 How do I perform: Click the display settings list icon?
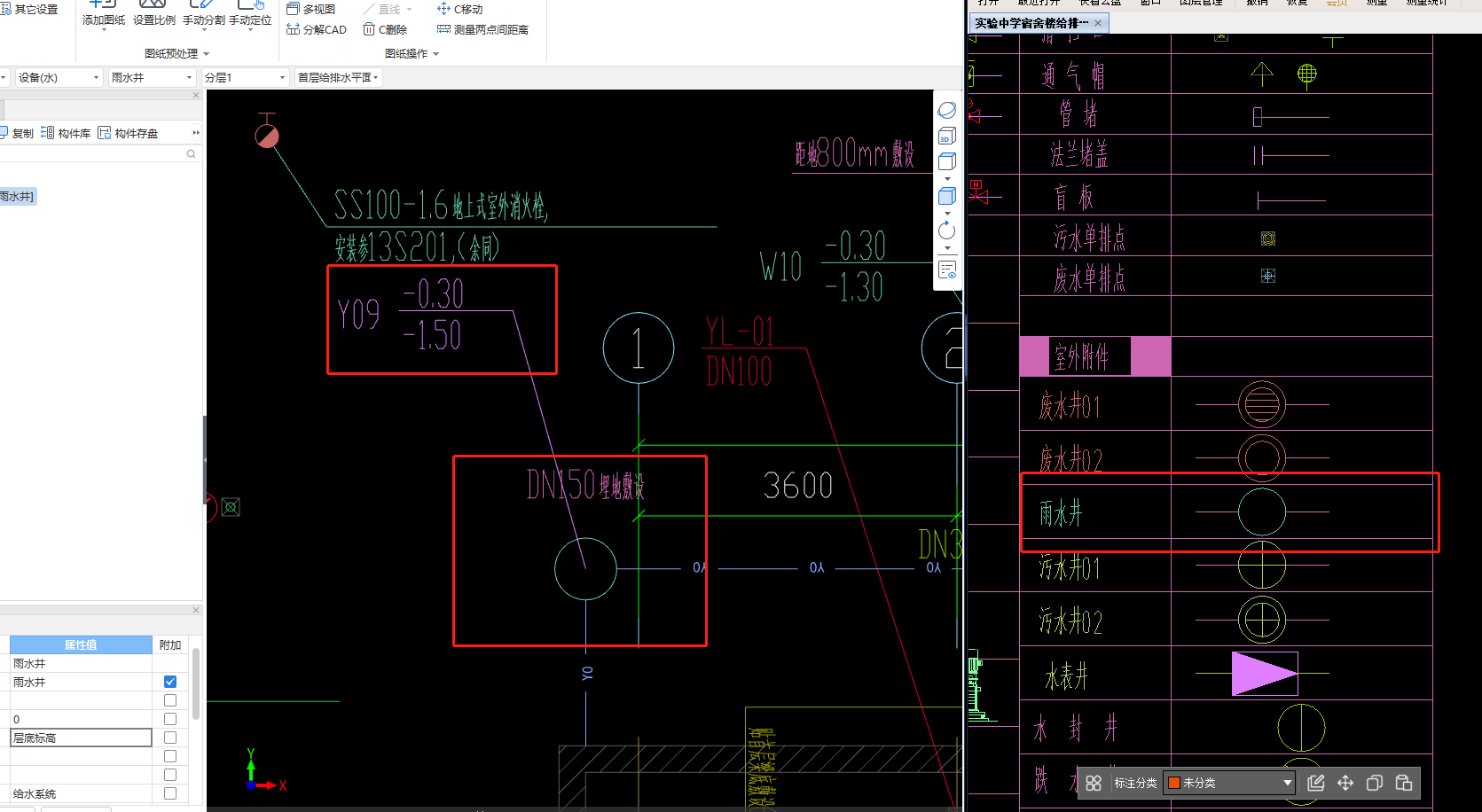(x=947, y=269)
